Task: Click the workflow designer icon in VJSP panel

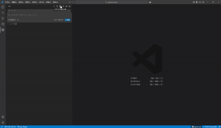Action: (x=60, y=6)
